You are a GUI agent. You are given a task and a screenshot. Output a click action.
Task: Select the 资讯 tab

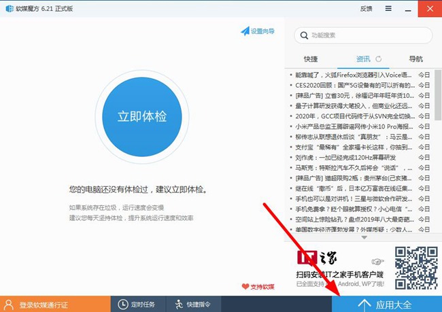coord(363,59)
